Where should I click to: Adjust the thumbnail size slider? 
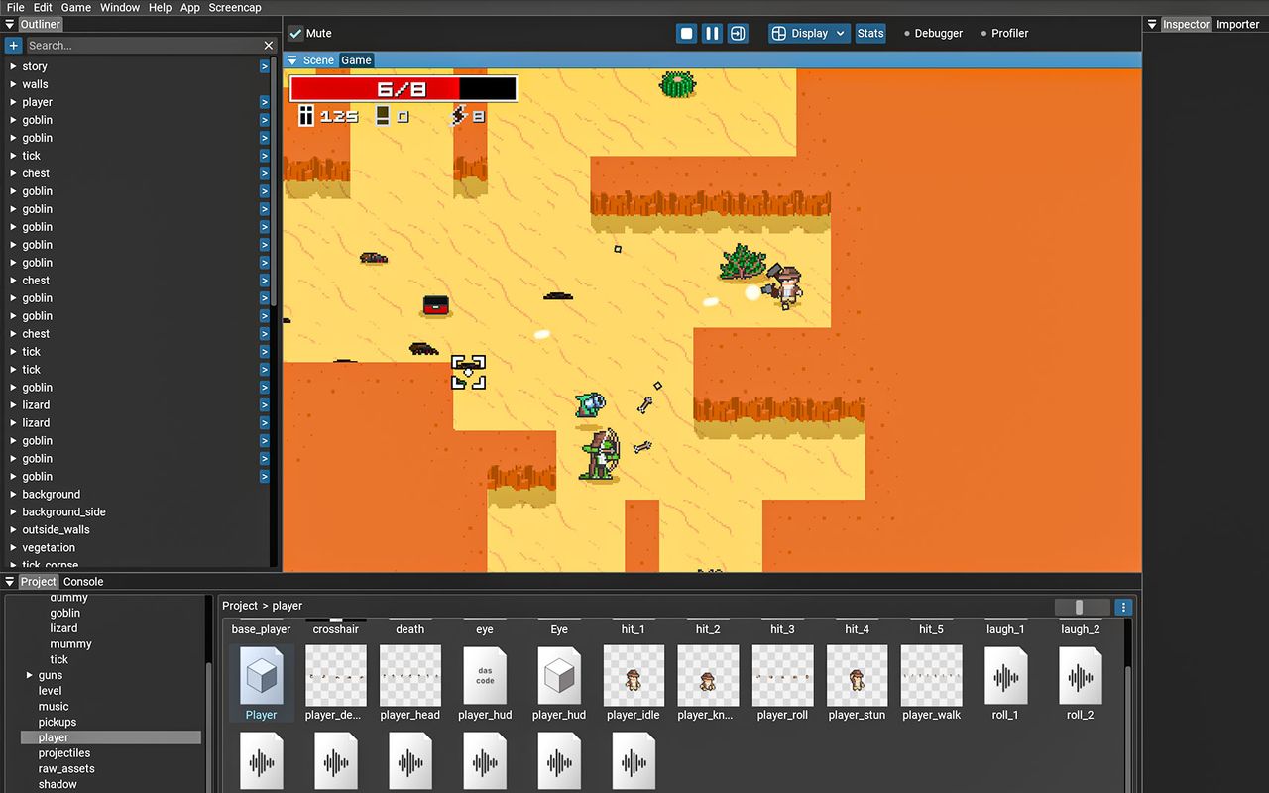(1079, 607)
